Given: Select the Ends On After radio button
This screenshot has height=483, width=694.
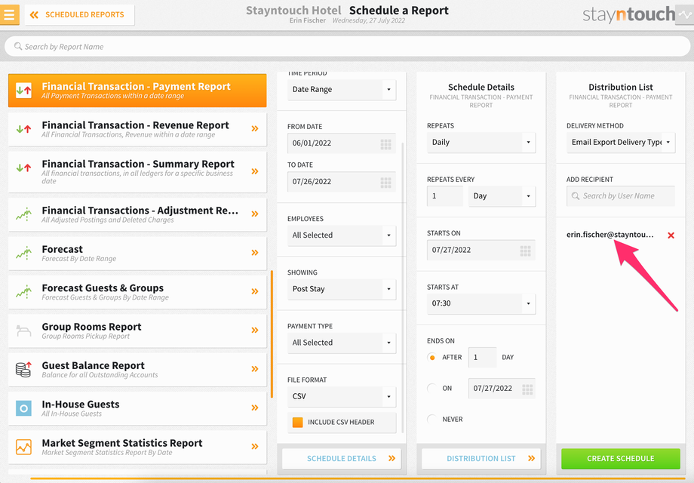Looking at the screenshot, I should 432,357.
